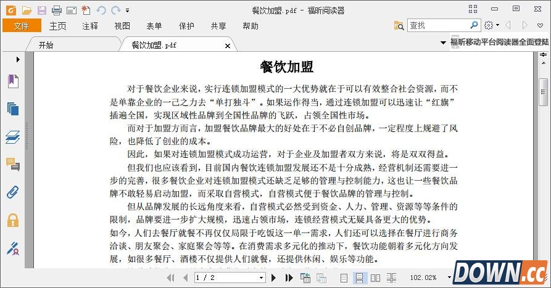The image size is (551, 288).
Task: Open the Attachments paperclip panel
Action: click(x=13, y=192)
